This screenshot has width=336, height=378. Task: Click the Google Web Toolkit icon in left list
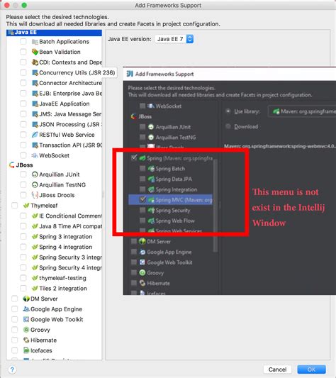26,319
